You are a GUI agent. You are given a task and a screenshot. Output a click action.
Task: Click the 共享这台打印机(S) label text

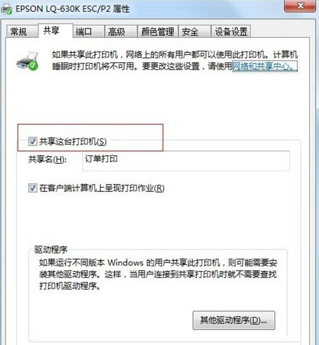point(73,142)
